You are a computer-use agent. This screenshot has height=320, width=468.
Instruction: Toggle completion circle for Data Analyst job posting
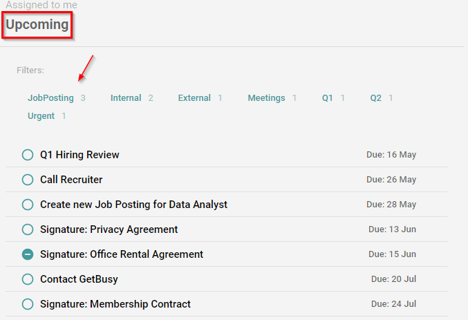(28, 205)
